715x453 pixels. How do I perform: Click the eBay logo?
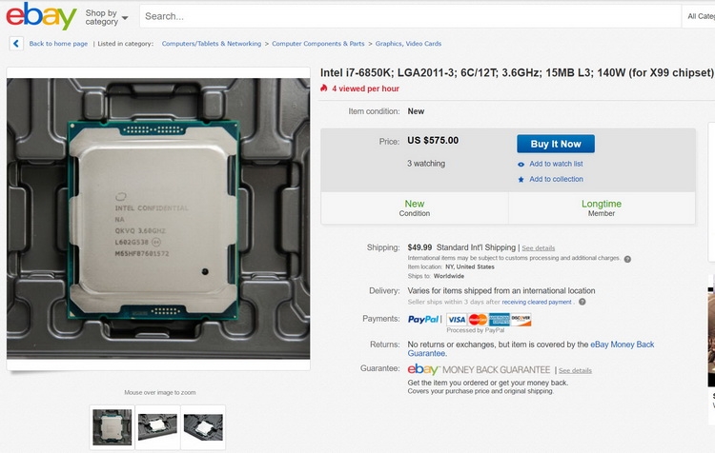41,16
